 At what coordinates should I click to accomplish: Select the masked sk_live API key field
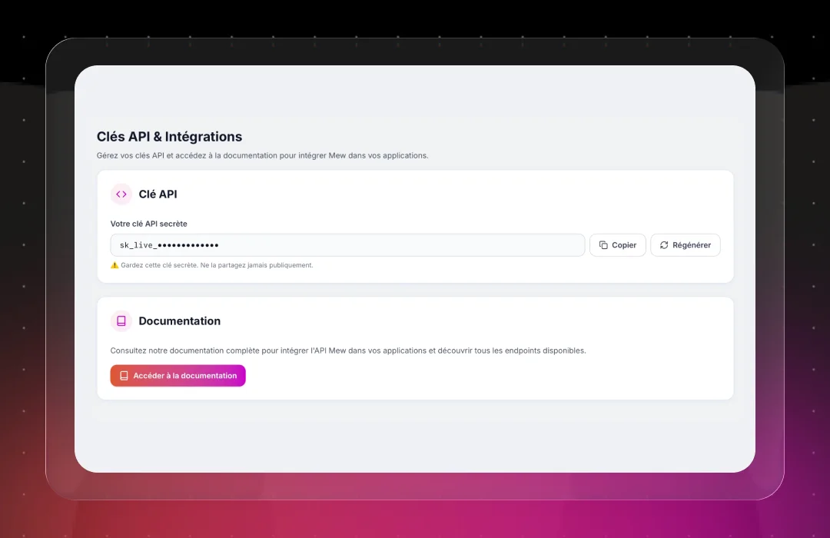coord(346,244)
